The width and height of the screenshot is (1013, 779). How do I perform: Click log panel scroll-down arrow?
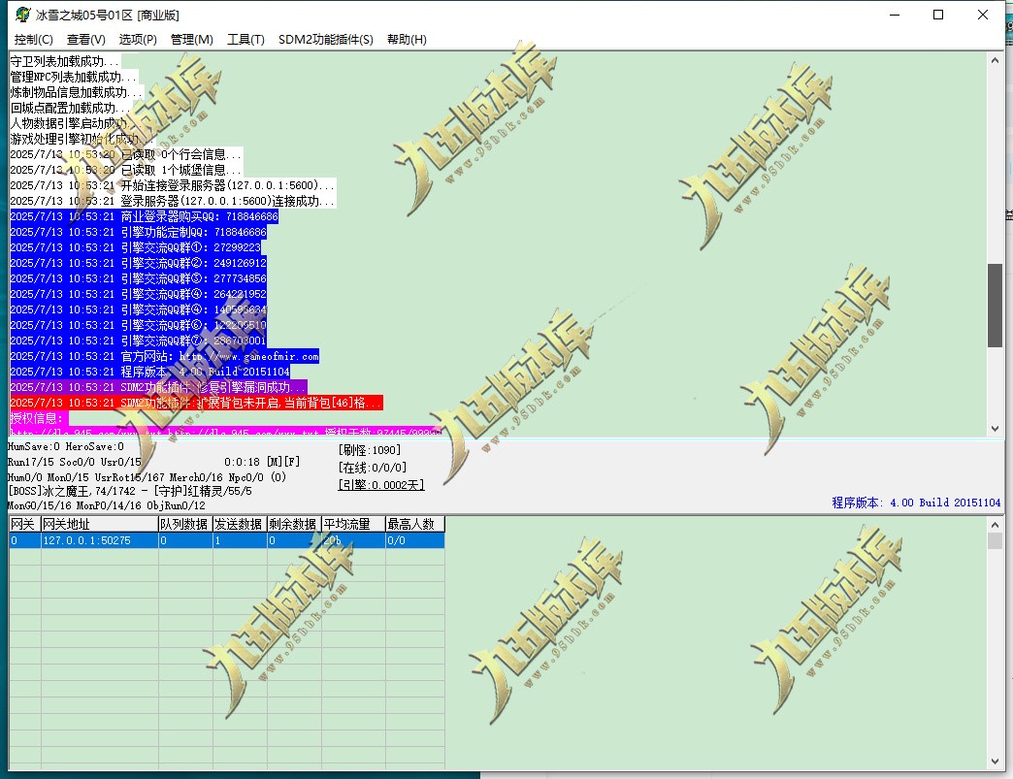pos(995,429)
